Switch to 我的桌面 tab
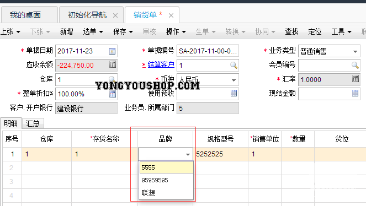Image resolution: width=366 pixels, height=206 pixels. pos(29,15)
